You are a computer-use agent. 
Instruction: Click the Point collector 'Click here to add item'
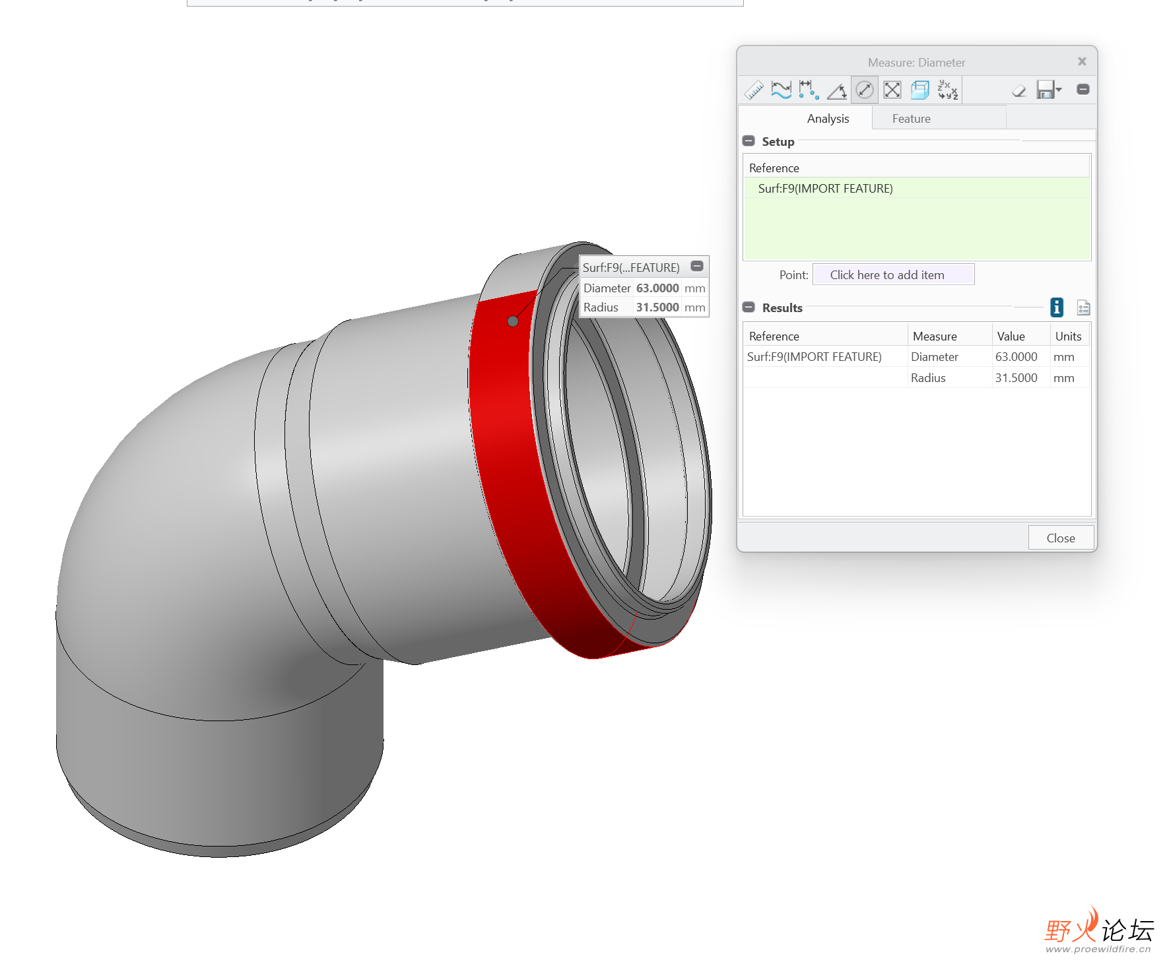click(x=893, y=275)
